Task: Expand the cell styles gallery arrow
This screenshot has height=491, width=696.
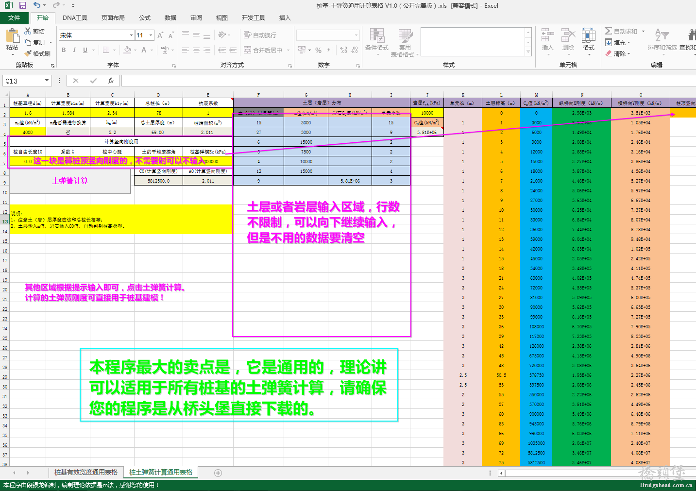Action: (528, 52)
